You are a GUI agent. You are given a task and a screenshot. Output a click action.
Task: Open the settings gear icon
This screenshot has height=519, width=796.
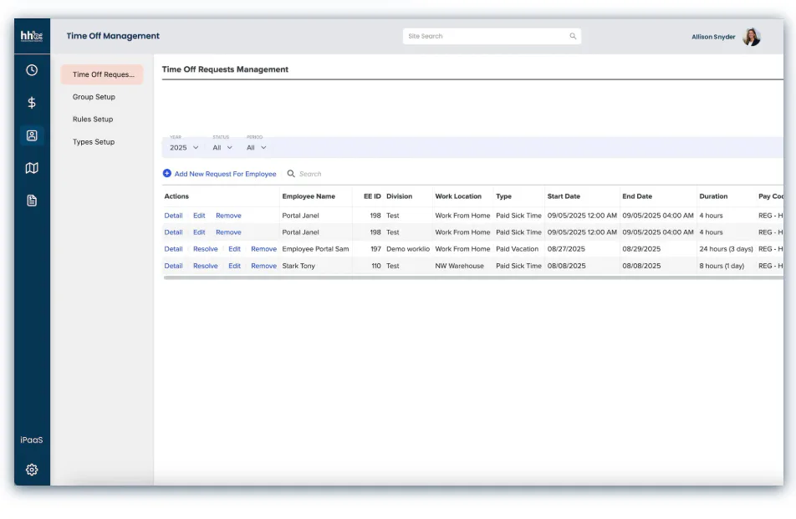click(x=32, y=470)
